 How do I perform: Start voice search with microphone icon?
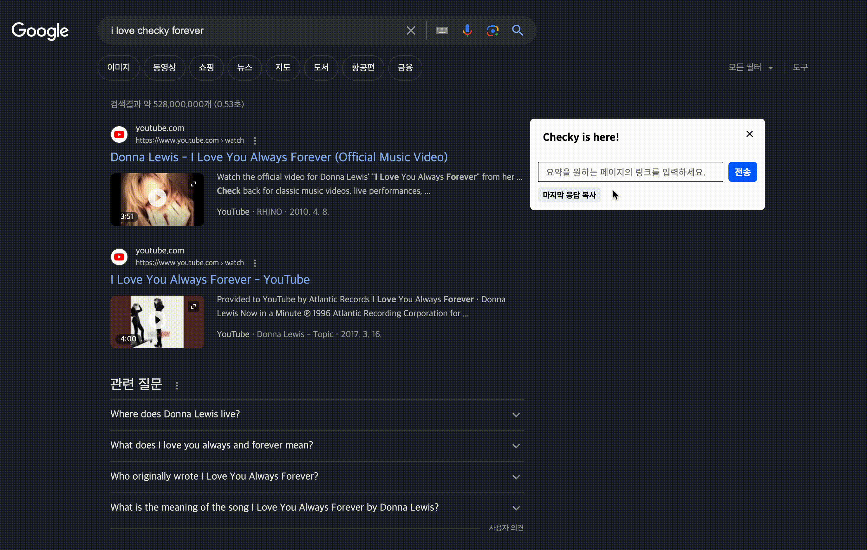(x=467, y=31)
